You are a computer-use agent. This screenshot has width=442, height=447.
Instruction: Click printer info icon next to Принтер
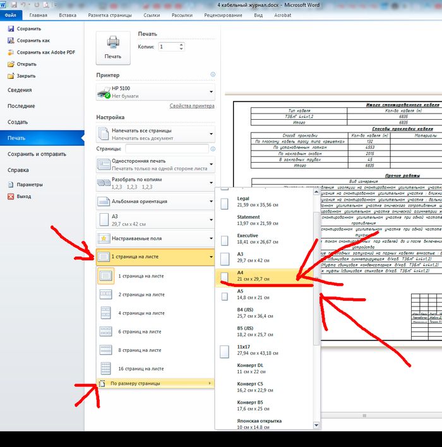(212, 75)
